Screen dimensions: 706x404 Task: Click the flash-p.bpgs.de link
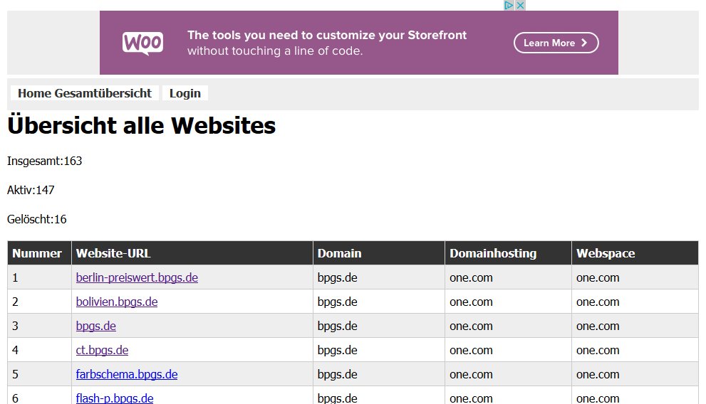click(115, 398)
